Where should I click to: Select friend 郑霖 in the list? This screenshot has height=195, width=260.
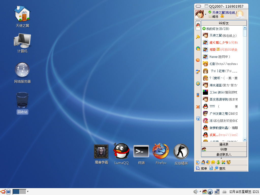(x=220, y=50)
